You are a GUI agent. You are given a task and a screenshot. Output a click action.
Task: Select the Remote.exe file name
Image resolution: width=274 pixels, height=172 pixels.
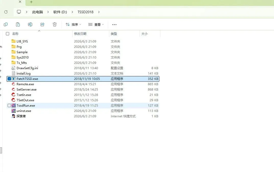(25, 84)
